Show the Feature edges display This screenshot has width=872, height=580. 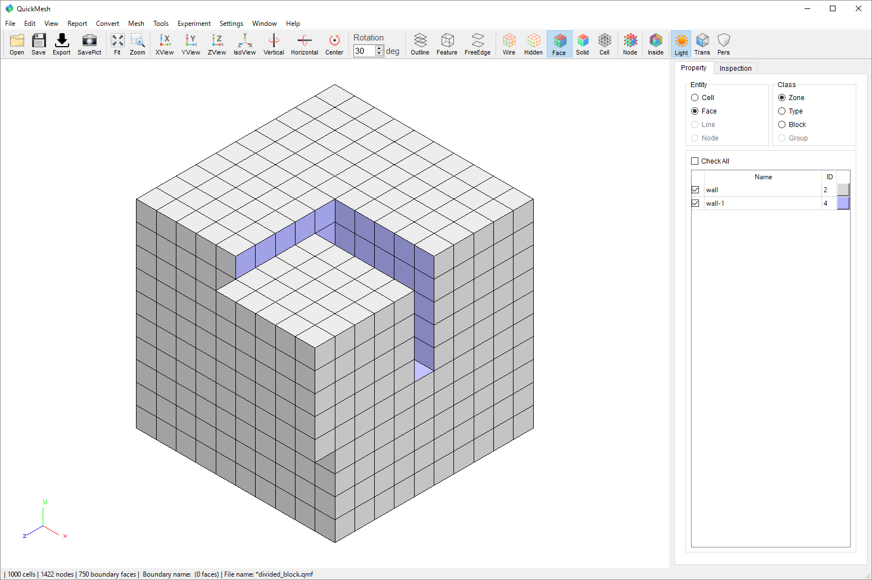447,44
